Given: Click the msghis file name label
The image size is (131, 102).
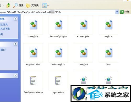Looking at the screenshot, I should coord(108,37).
